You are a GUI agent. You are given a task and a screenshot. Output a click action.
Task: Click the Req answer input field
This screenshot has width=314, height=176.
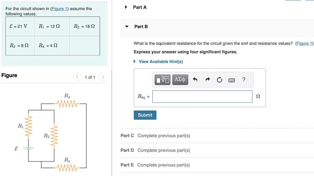pos(202,97)
